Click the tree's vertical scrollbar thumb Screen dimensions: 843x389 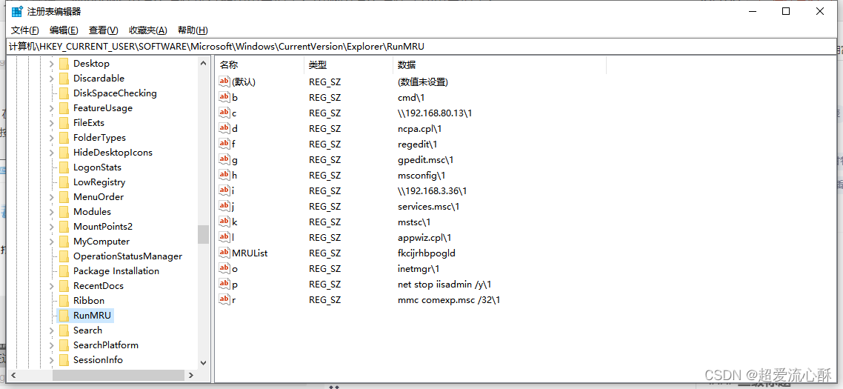click(x=203, y=235)
